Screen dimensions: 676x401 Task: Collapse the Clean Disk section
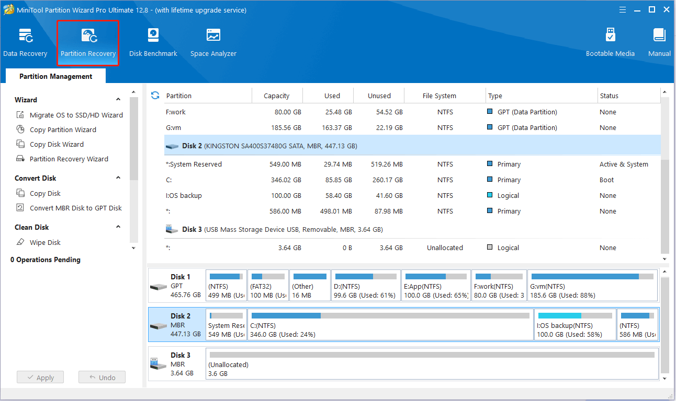[118, 227]
